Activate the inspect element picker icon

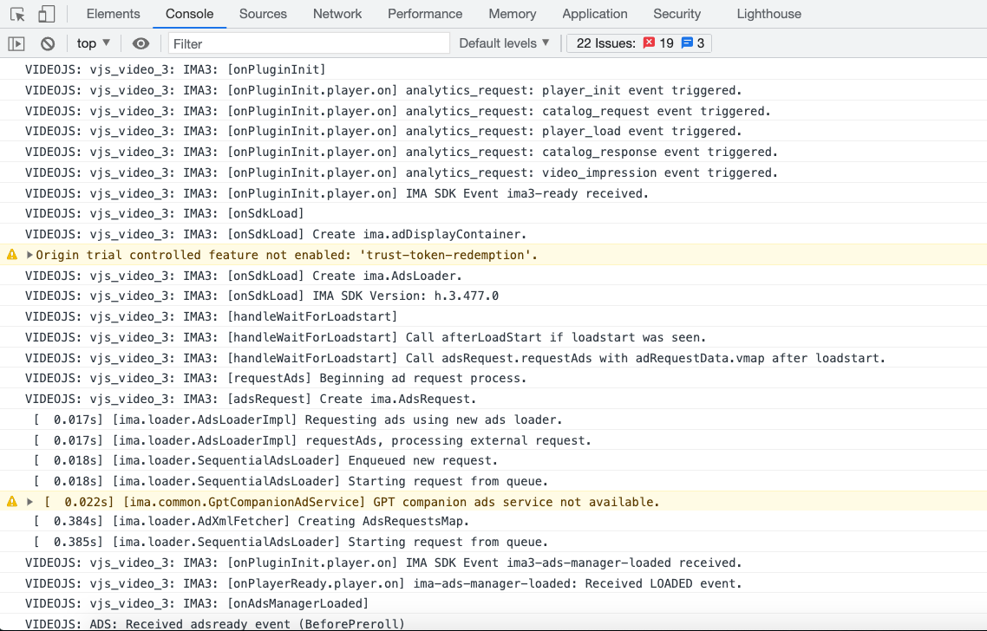point(17,14)
